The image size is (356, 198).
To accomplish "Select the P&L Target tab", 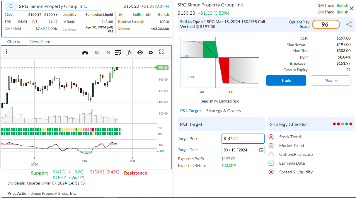I will pos(190,111).
